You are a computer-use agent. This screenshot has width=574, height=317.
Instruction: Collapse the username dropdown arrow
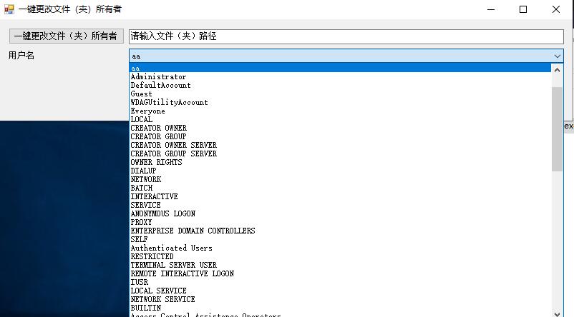(557, 56)
